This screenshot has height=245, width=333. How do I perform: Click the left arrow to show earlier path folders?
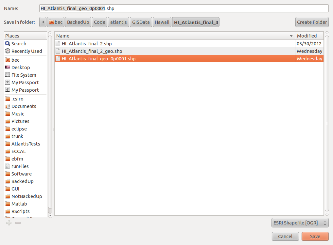(x=43, y=22)
